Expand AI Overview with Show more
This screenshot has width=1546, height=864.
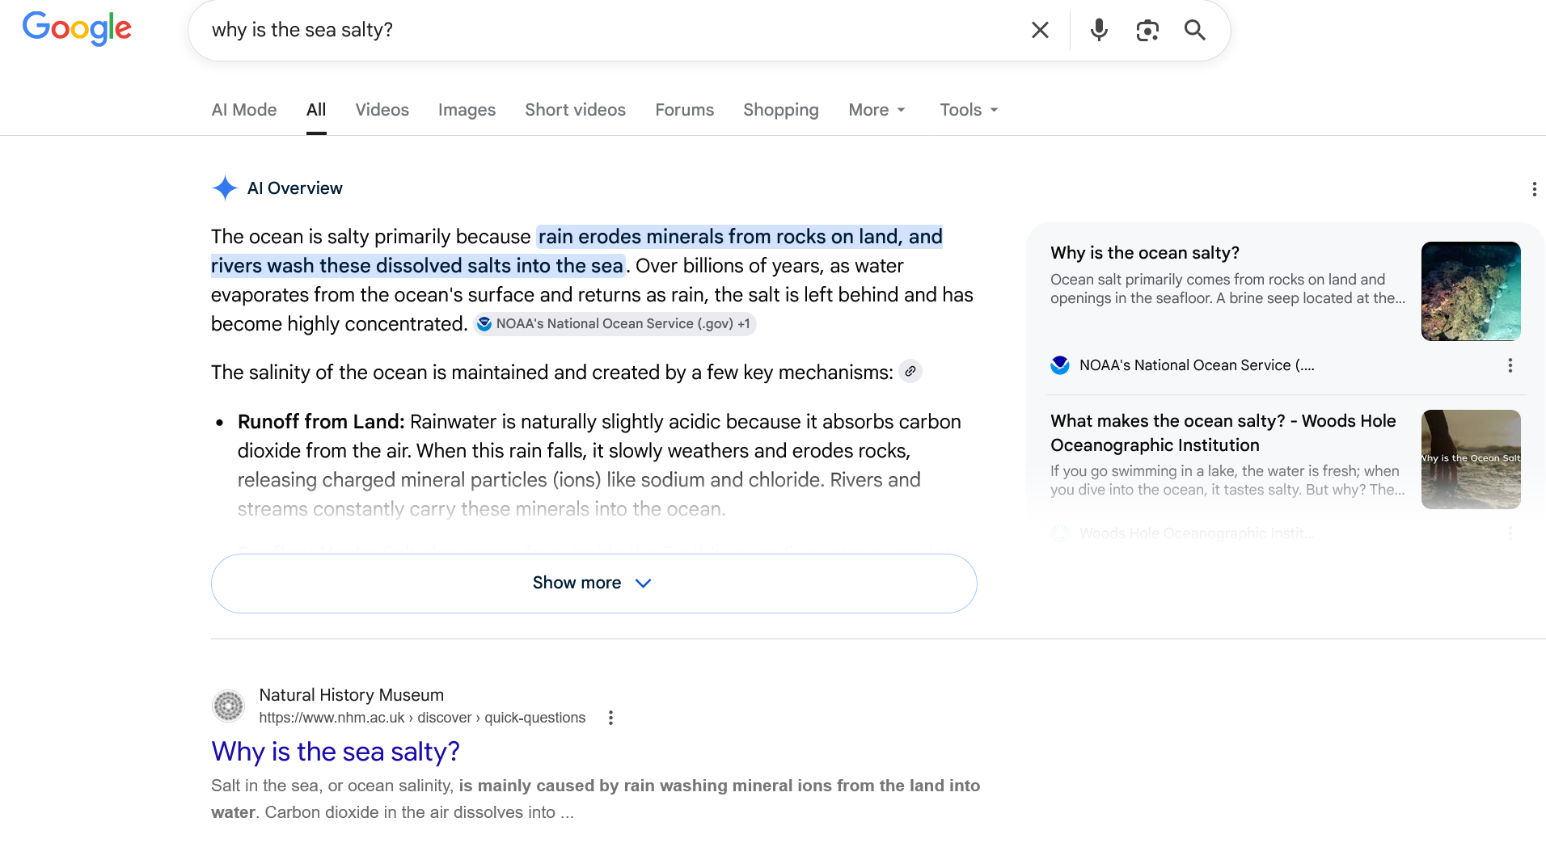(x=594, y=584)
